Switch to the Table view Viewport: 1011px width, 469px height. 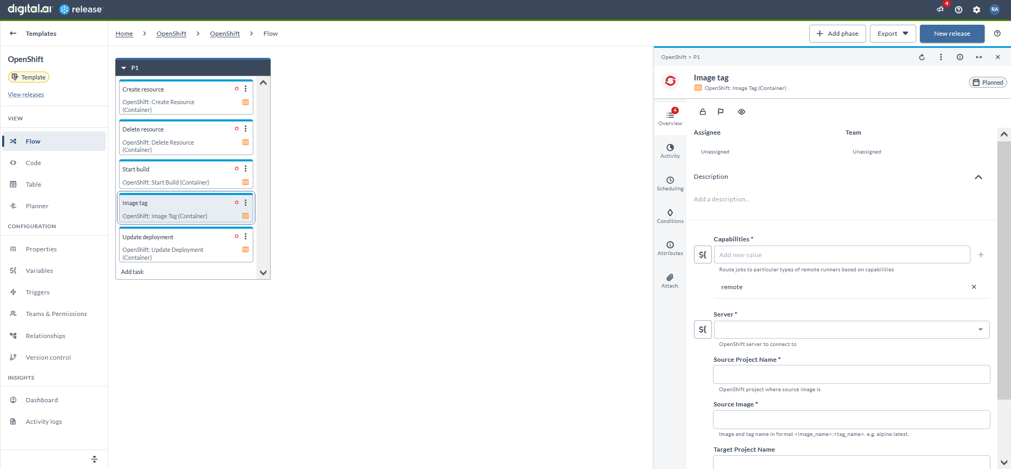[33, 185]
